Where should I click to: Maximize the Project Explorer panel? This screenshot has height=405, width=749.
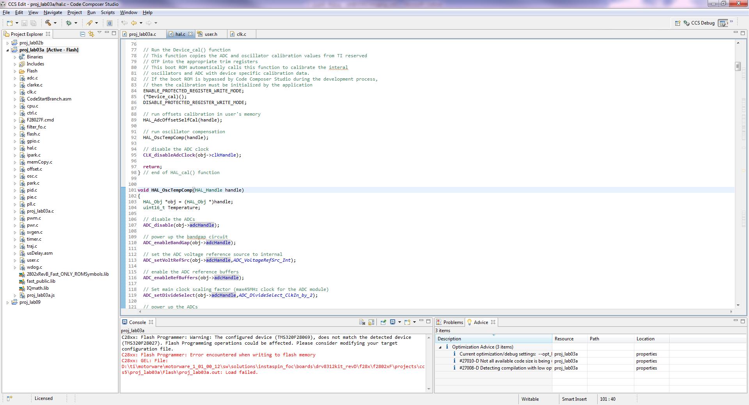coord(114,33)
